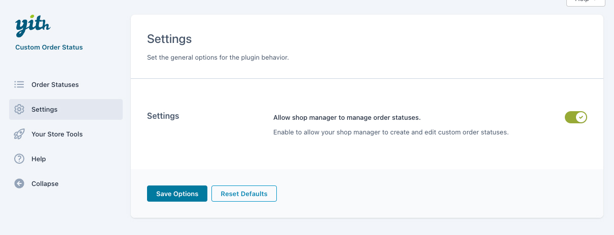Image resolution: width=614 pixels, height=235 pixels.
Task: Click the Custom Order Status plugin title
Action: pyautogui.click(x=49, y=47)
